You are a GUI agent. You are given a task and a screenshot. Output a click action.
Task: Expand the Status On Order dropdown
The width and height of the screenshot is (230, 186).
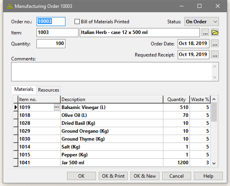(215, 22)
